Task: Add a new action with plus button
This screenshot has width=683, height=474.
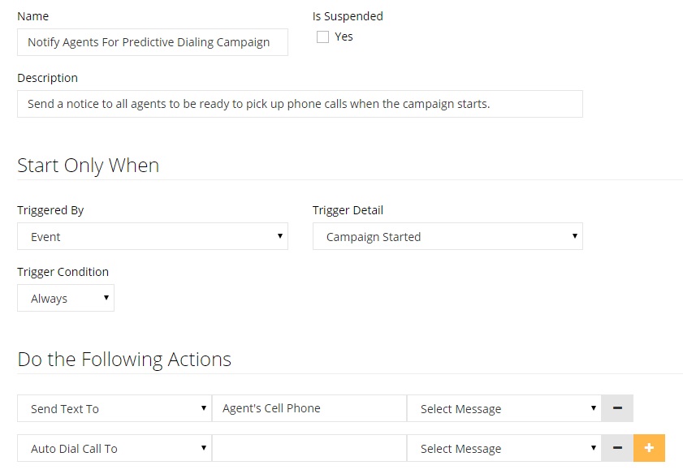Action: [x=649, y=448]
